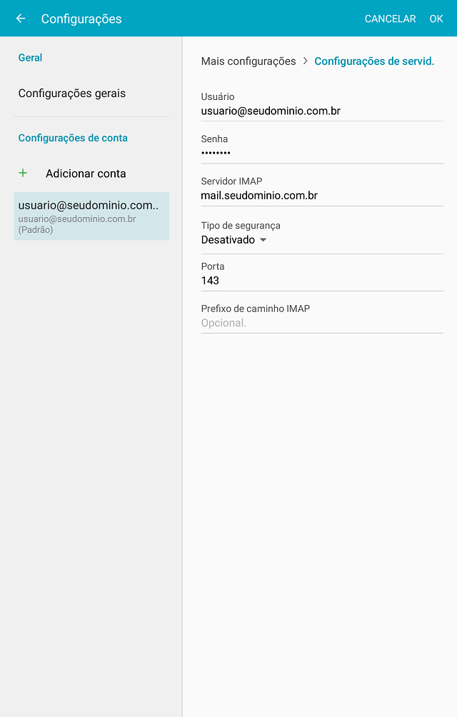Go back to Mais configurações breadcrumb
This screenshot has height=717, width=457.
248,61
